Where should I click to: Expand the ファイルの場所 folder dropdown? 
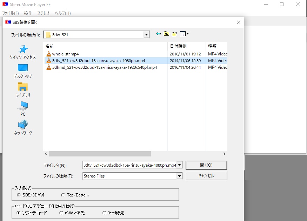coord(146,35)
